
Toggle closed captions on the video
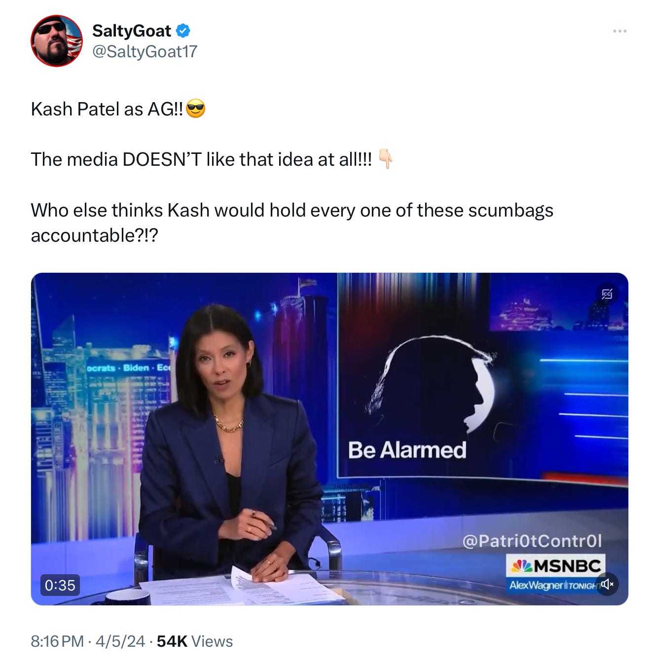[x=607, y=294]
